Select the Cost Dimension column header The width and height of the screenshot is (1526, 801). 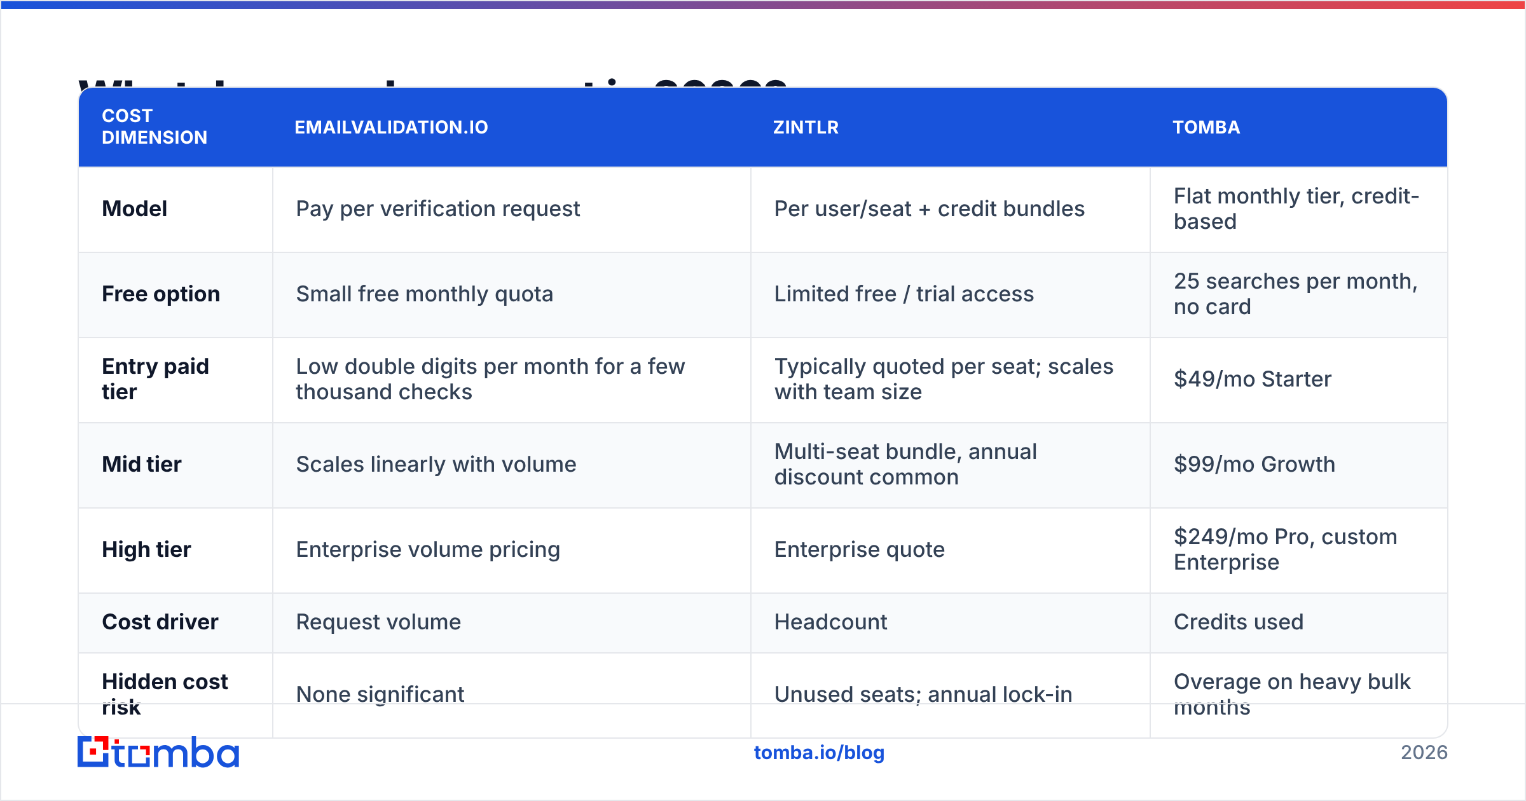point(175,127)
